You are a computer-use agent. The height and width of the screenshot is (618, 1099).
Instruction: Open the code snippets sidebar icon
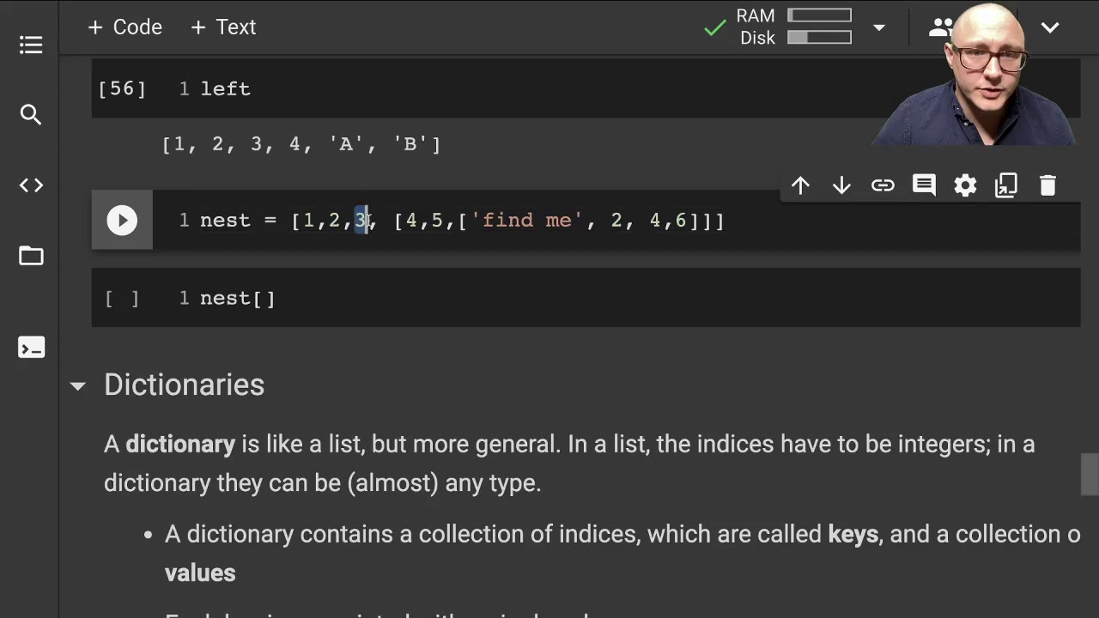[31, 185]
